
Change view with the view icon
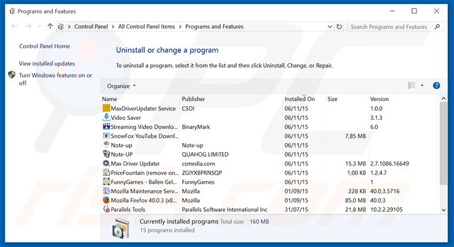click(411, 86)
